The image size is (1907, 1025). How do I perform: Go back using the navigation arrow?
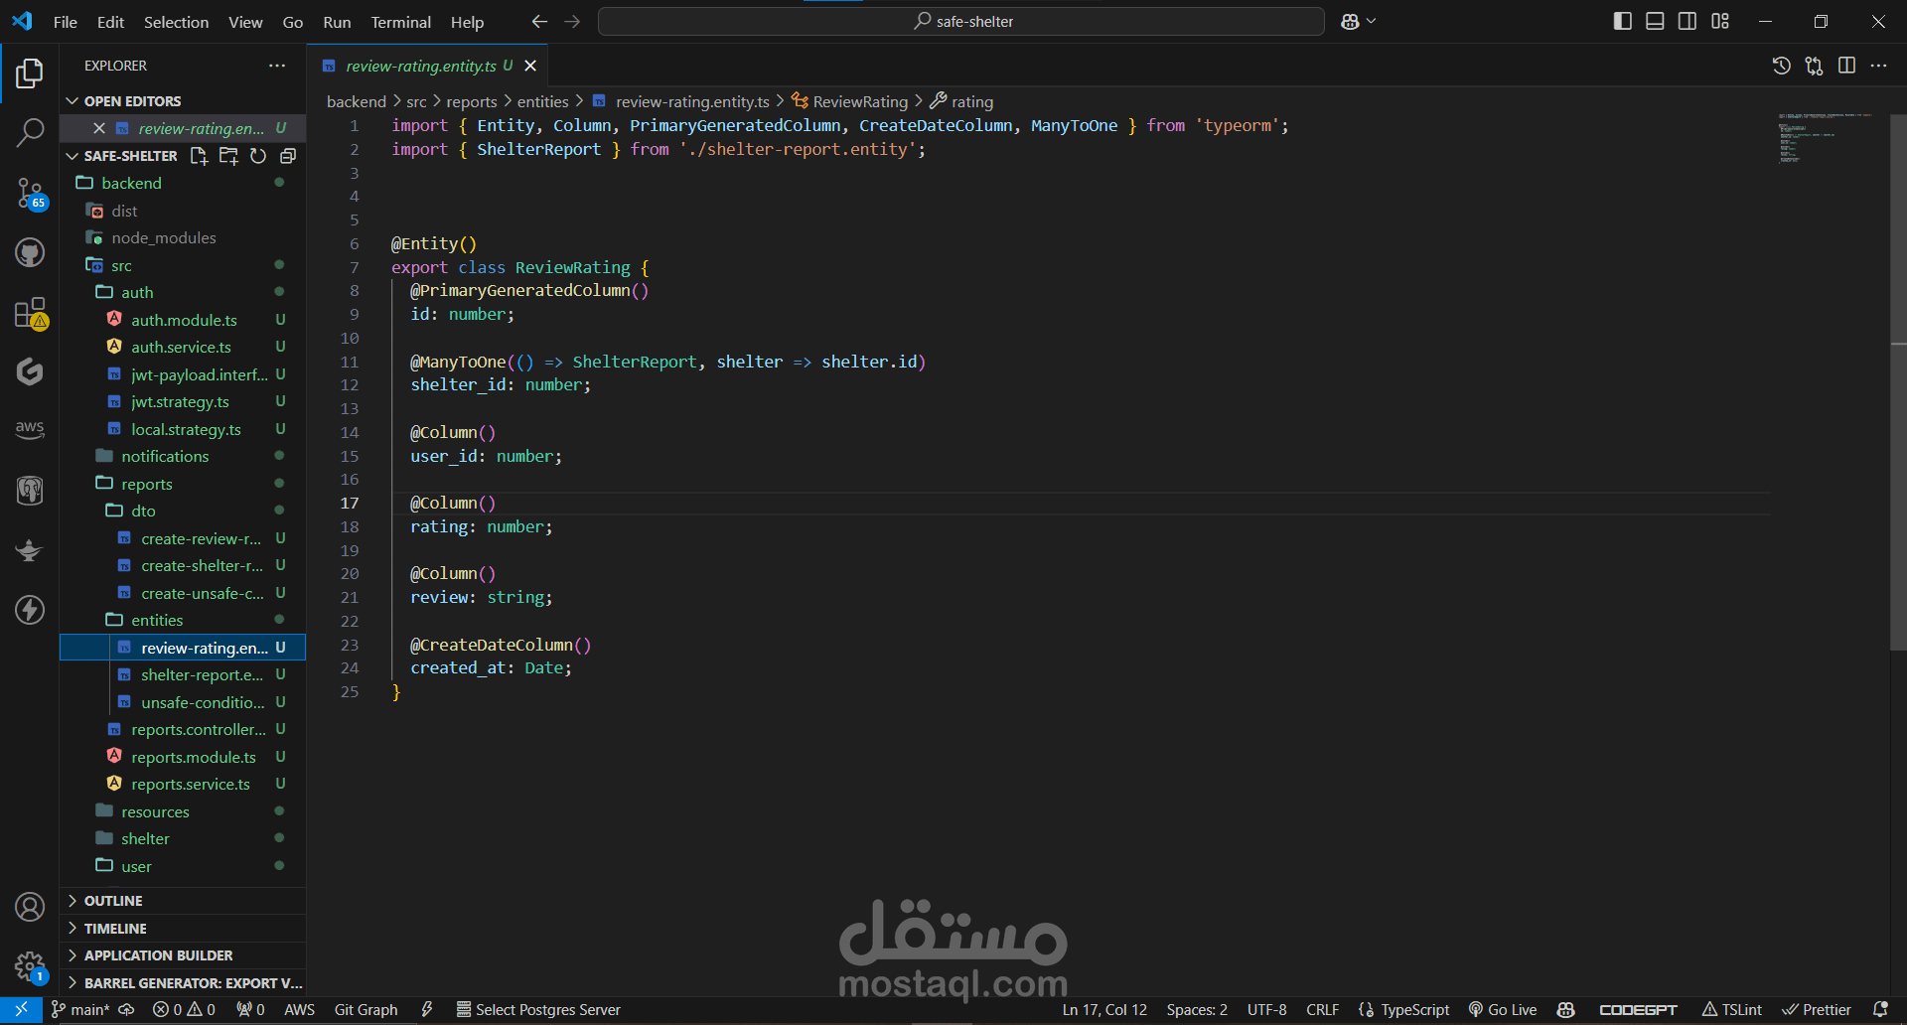[x=539, y=22]
